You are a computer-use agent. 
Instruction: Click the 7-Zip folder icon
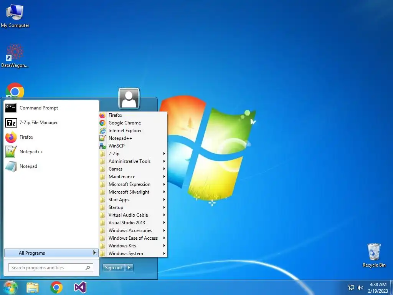coord(102,154)
